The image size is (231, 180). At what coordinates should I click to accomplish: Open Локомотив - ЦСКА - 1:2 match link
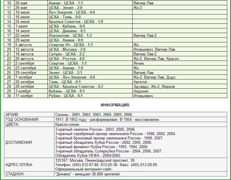pyautogui.click(x=70, y=36)
